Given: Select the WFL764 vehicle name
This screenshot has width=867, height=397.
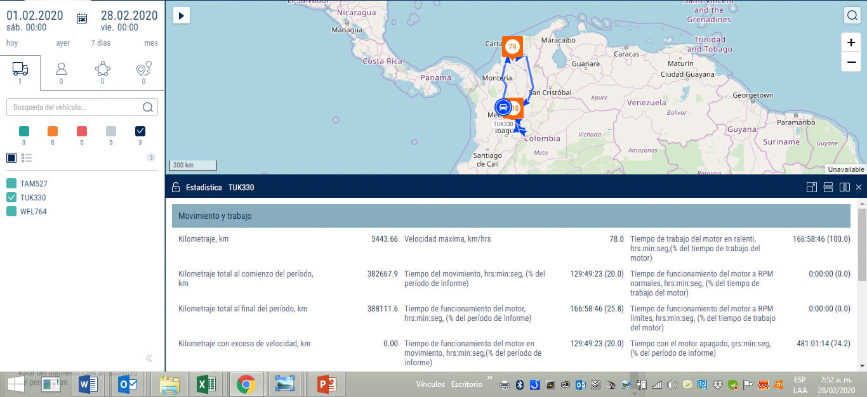Looking at the screenshot, I should [x=34, y=211].
